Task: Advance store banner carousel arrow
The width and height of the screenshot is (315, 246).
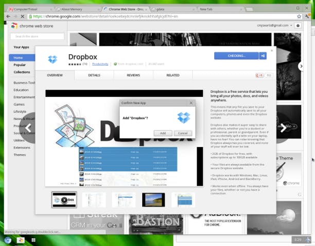Action: (301, 66)
